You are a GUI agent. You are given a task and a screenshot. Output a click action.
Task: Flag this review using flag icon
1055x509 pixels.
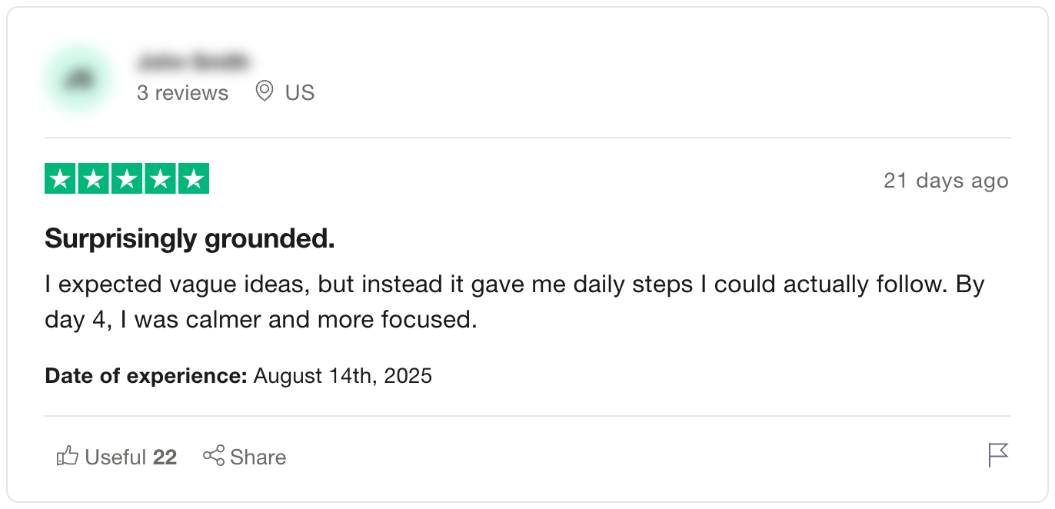coord(997,455)
